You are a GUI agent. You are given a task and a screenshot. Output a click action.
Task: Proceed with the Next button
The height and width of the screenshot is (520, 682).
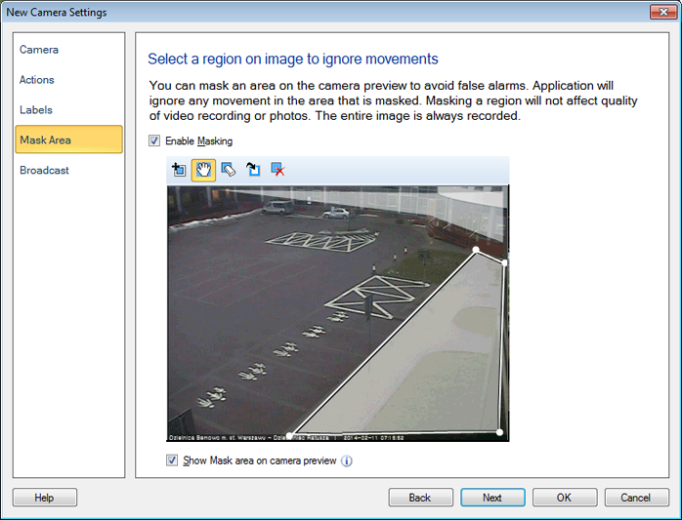(492, 498)
